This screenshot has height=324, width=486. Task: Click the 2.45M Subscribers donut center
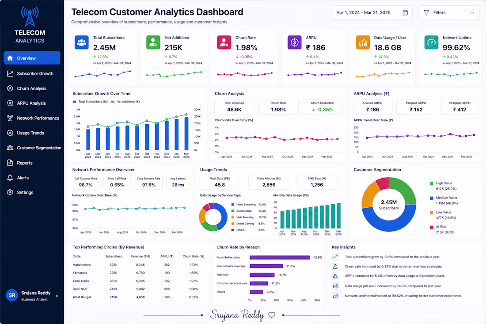389,205
